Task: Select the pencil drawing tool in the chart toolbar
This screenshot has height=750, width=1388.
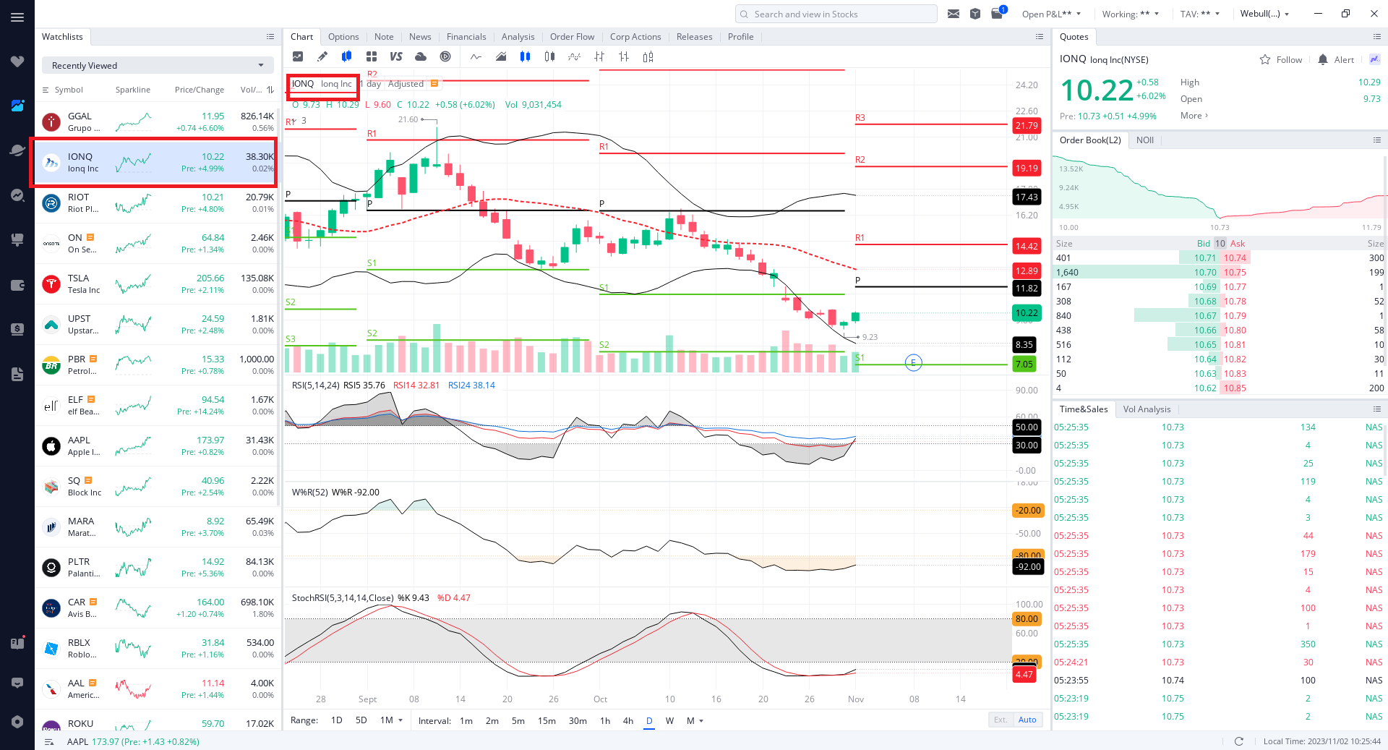Action: (322, 56)
